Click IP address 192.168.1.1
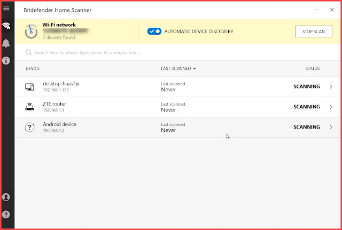The height and width of the screenshot is (230, 342). coord(53,110)
